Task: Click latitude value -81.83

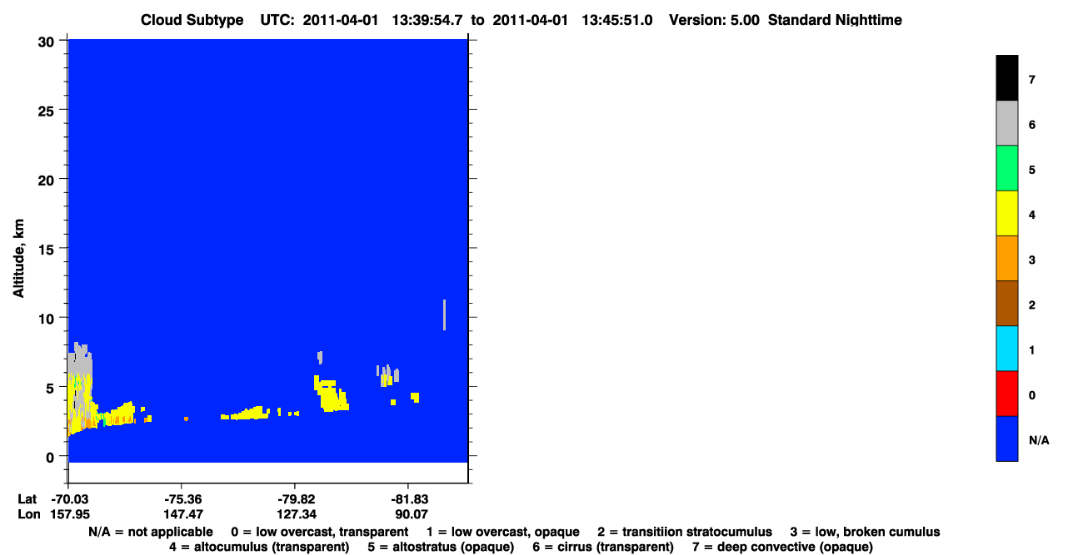Action: click(408, 499)
